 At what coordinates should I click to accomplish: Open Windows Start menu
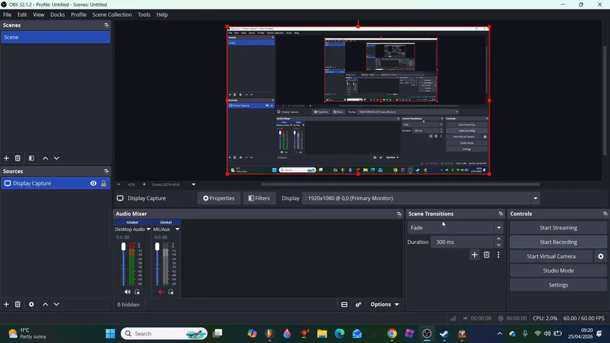click(110, 334)
